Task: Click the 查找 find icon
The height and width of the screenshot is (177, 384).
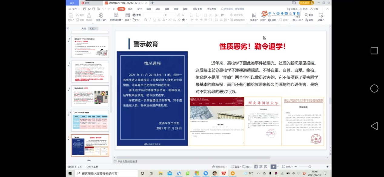Action: [x=309, y=15]
